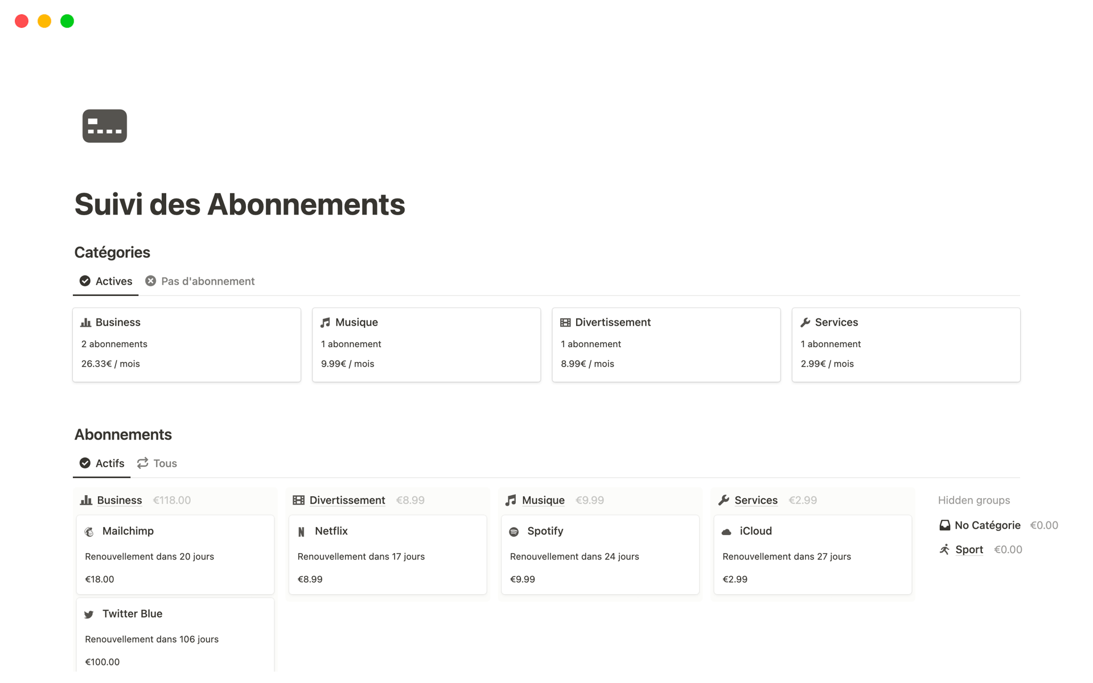This screenshot has height=683, width=1093.
Task: Open the Twitter Blue subscription card
Action: pos(175,636)
